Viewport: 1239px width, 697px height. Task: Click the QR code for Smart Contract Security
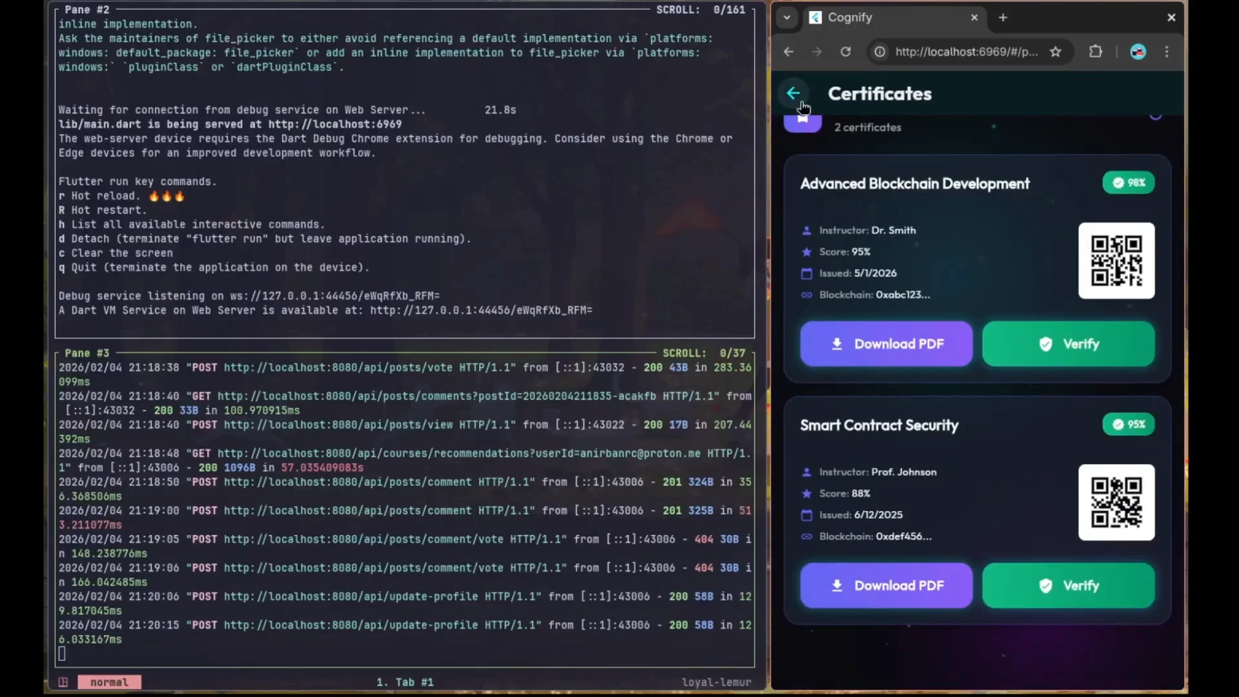pyautogui.click(x=1116, y=502)
